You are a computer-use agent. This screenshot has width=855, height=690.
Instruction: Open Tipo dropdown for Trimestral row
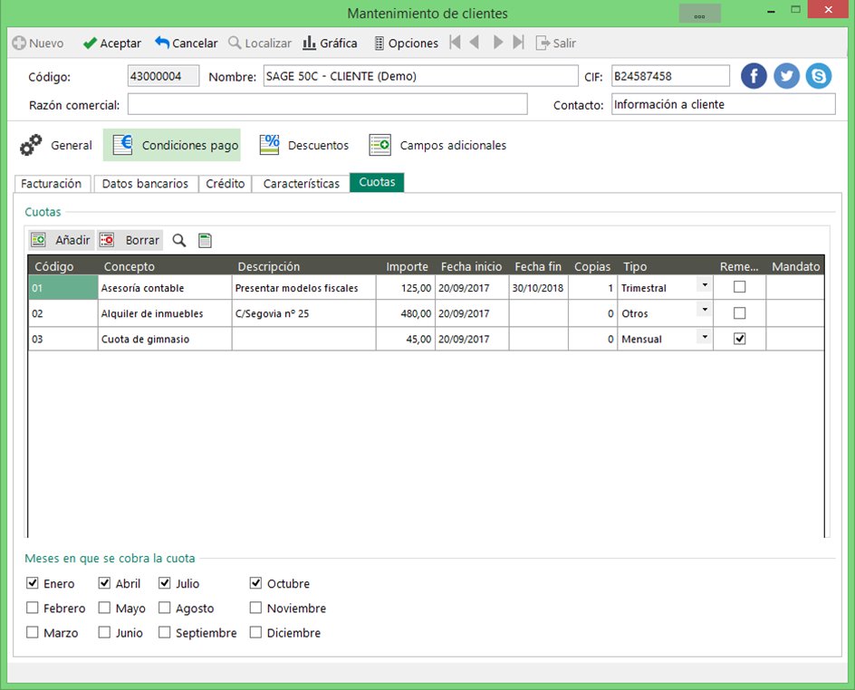[x=705, y=285]
